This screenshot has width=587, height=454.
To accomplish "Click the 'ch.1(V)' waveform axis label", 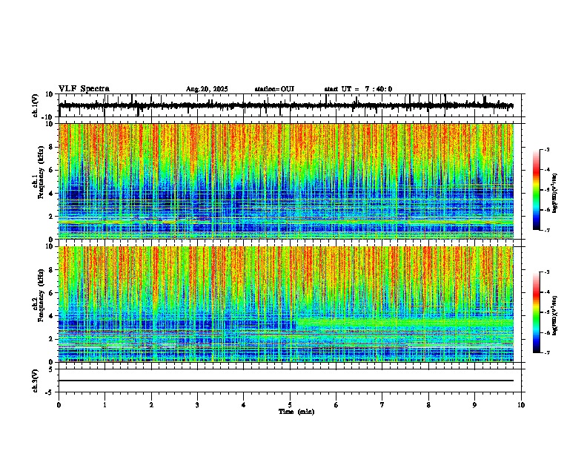I will click(36, 105).
